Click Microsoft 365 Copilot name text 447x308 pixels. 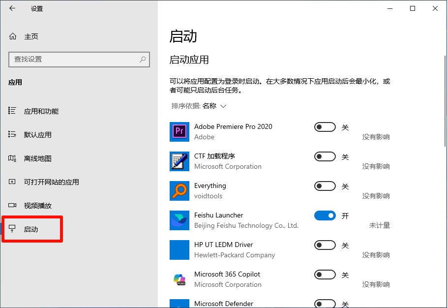pyautogui.click(x=227, y=274)
